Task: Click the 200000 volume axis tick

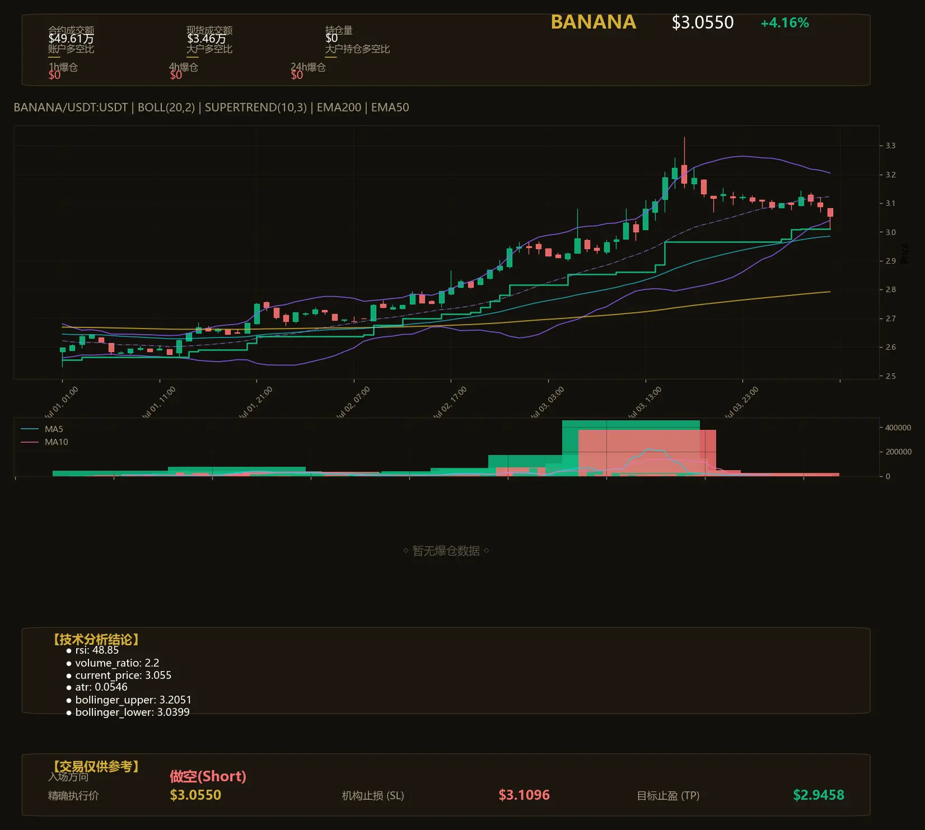Action: pyautogui.click(x=898, y=452)
